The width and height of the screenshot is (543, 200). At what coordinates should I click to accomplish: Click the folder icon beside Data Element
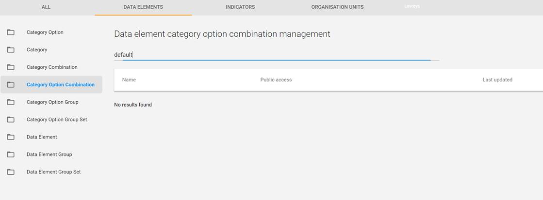(11, 137)
